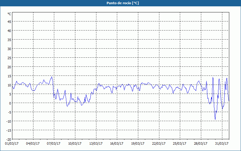
Task: Select the 20 value on the y-axis
Action: point(9,67)
